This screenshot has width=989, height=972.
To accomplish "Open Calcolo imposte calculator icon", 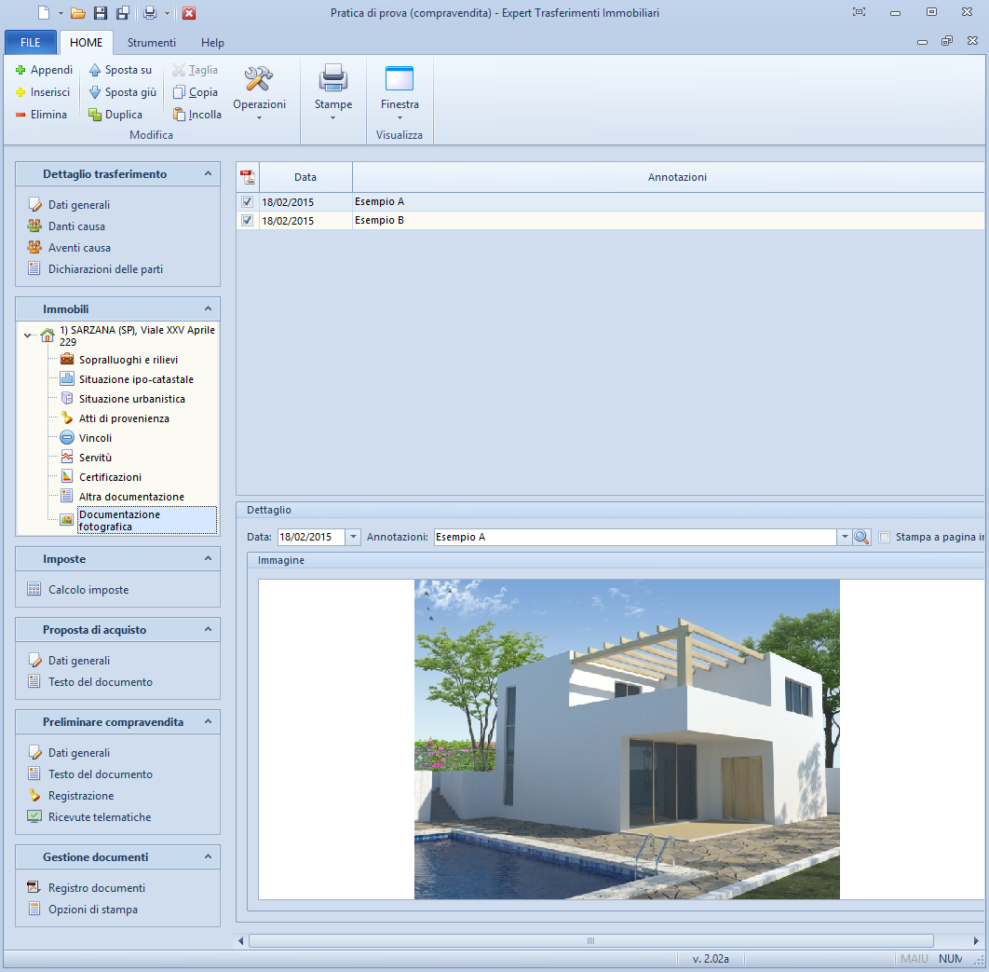I will (34, 589).
